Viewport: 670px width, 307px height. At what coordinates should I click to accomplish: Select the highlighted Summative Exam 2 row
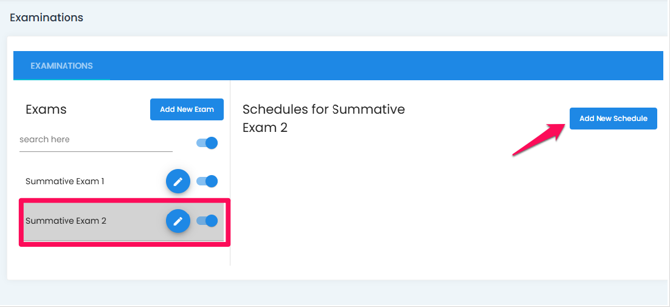point(124,222)
